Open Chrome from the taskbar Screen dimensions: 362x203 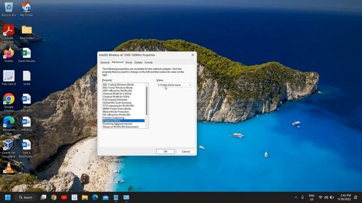pos(54,197)
